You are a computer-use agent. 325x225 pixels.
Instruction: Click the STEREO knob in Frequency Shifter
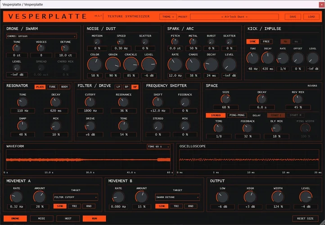158,126
